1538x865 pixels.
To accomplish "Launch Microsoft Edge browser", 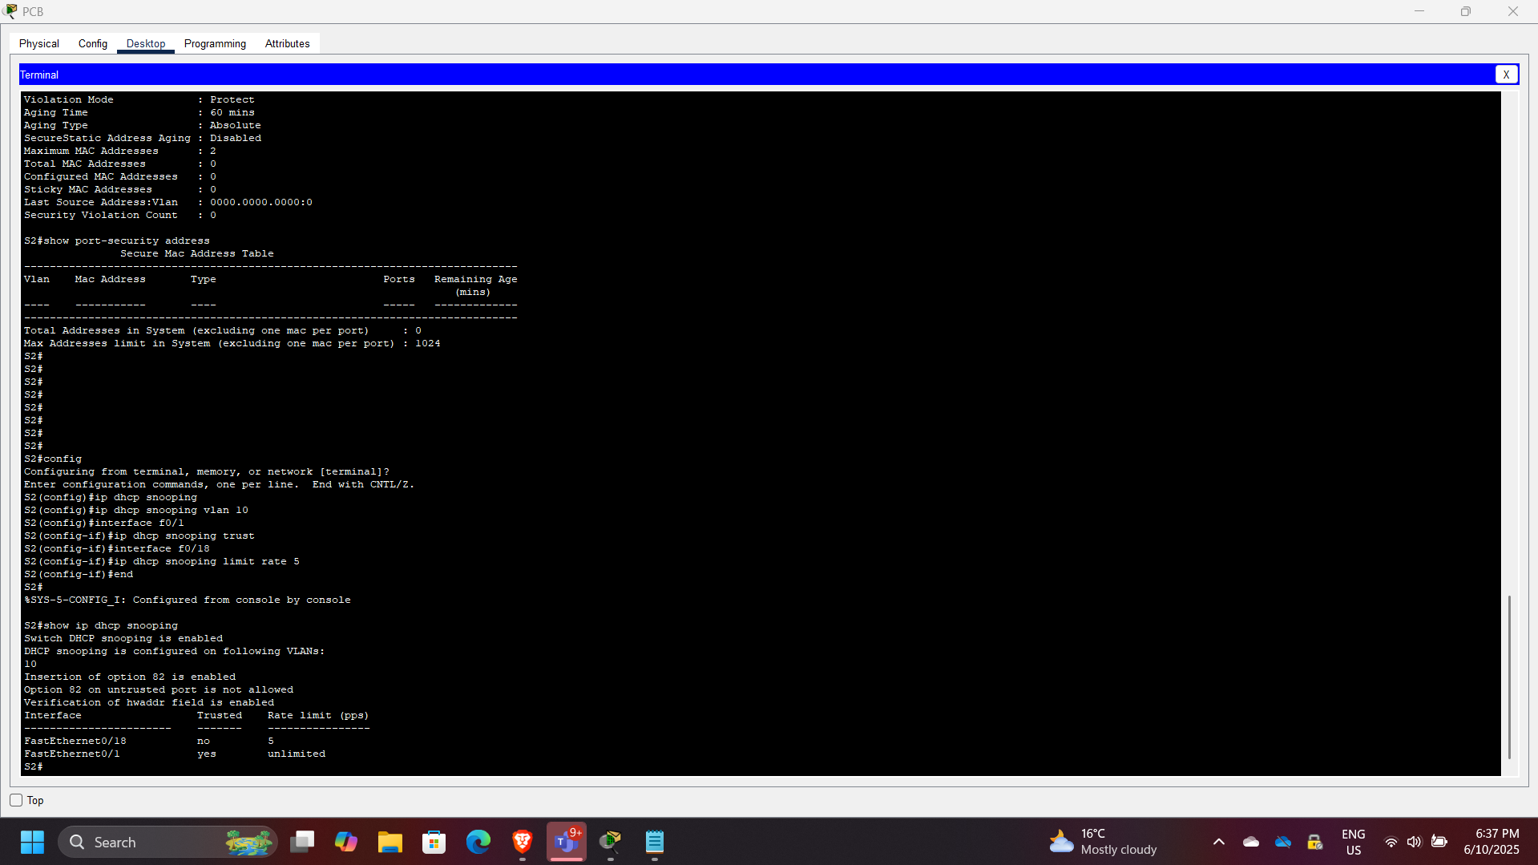I will (x=478, y=842).
